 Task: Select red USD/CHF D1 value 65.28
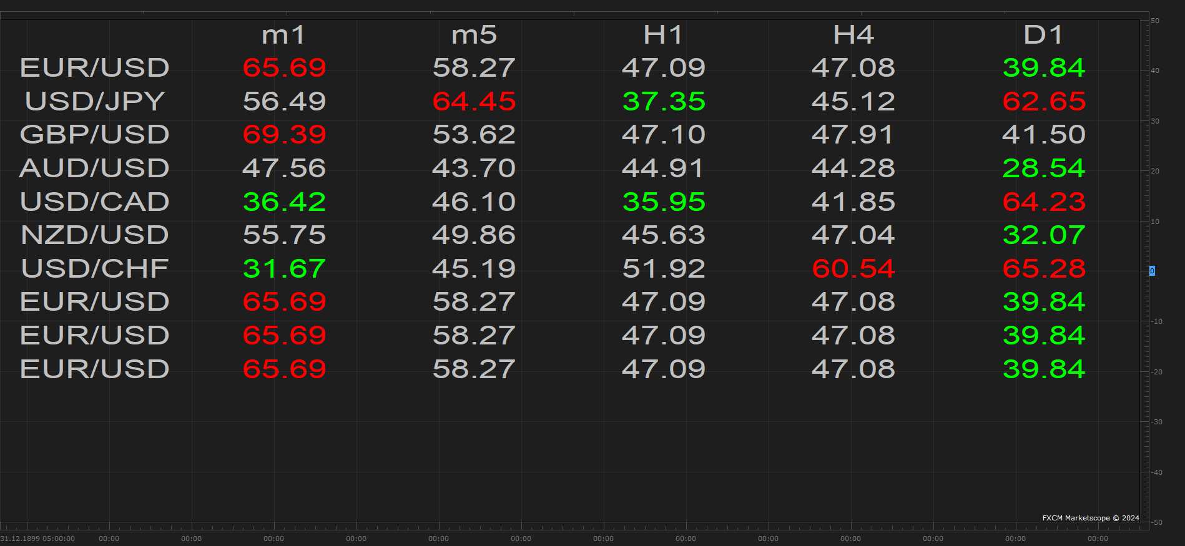pyautogui.click(x=1044, y=269)
